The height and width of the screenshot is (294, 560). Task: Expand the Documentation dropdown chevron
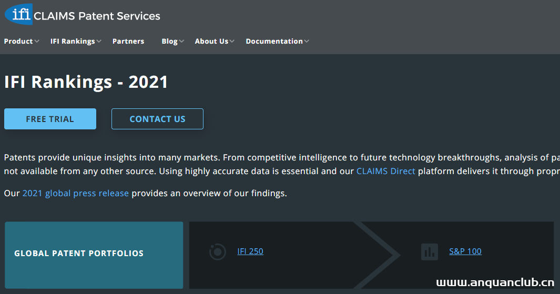coord(307,41)
